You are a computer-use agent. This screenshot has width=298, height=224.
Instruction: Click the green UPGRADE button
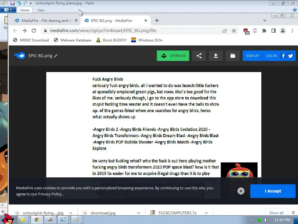click(173, 56)
